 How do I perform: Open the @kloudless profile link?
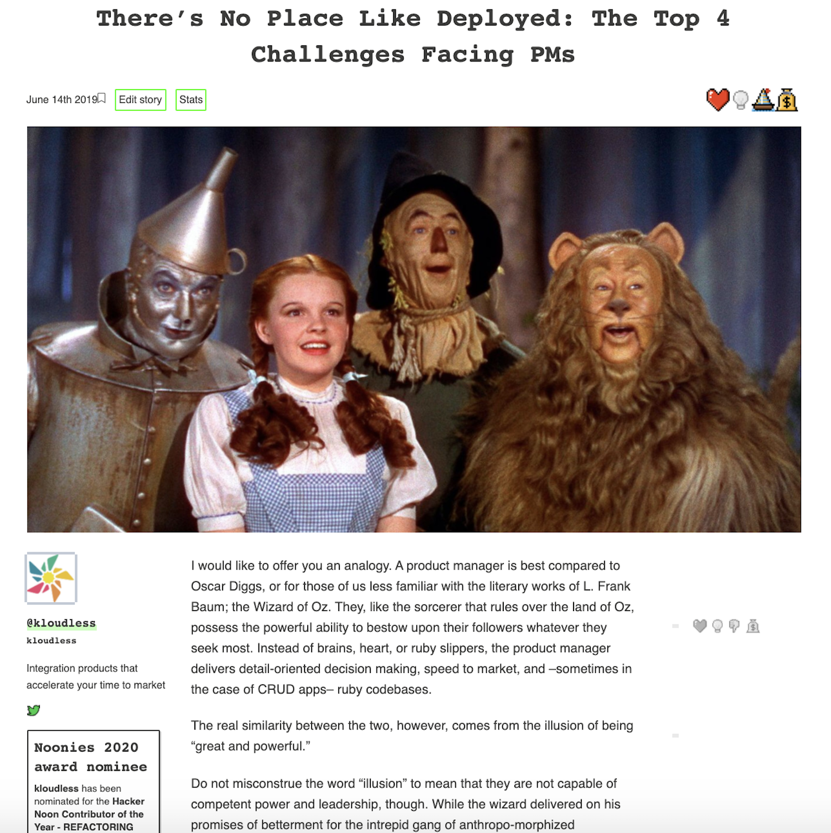click(61, 623)
